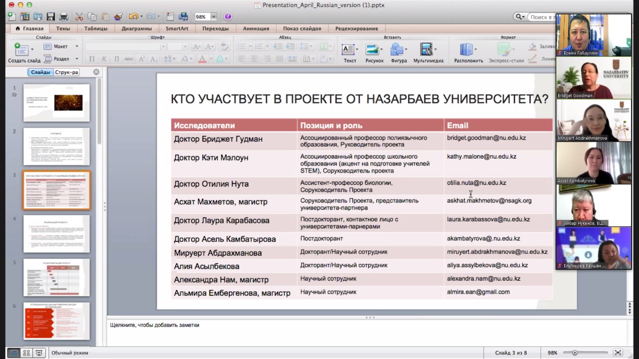Open PowerPoint Help purple question icon
639x359 pixels.
pos(228,16)
